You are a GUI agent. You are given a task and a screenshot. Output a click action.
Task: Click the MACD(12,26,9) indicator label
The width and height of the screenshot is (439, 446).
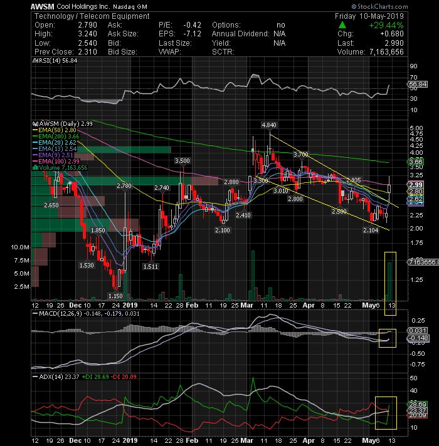pyautogui.click(x=87, y=313)
